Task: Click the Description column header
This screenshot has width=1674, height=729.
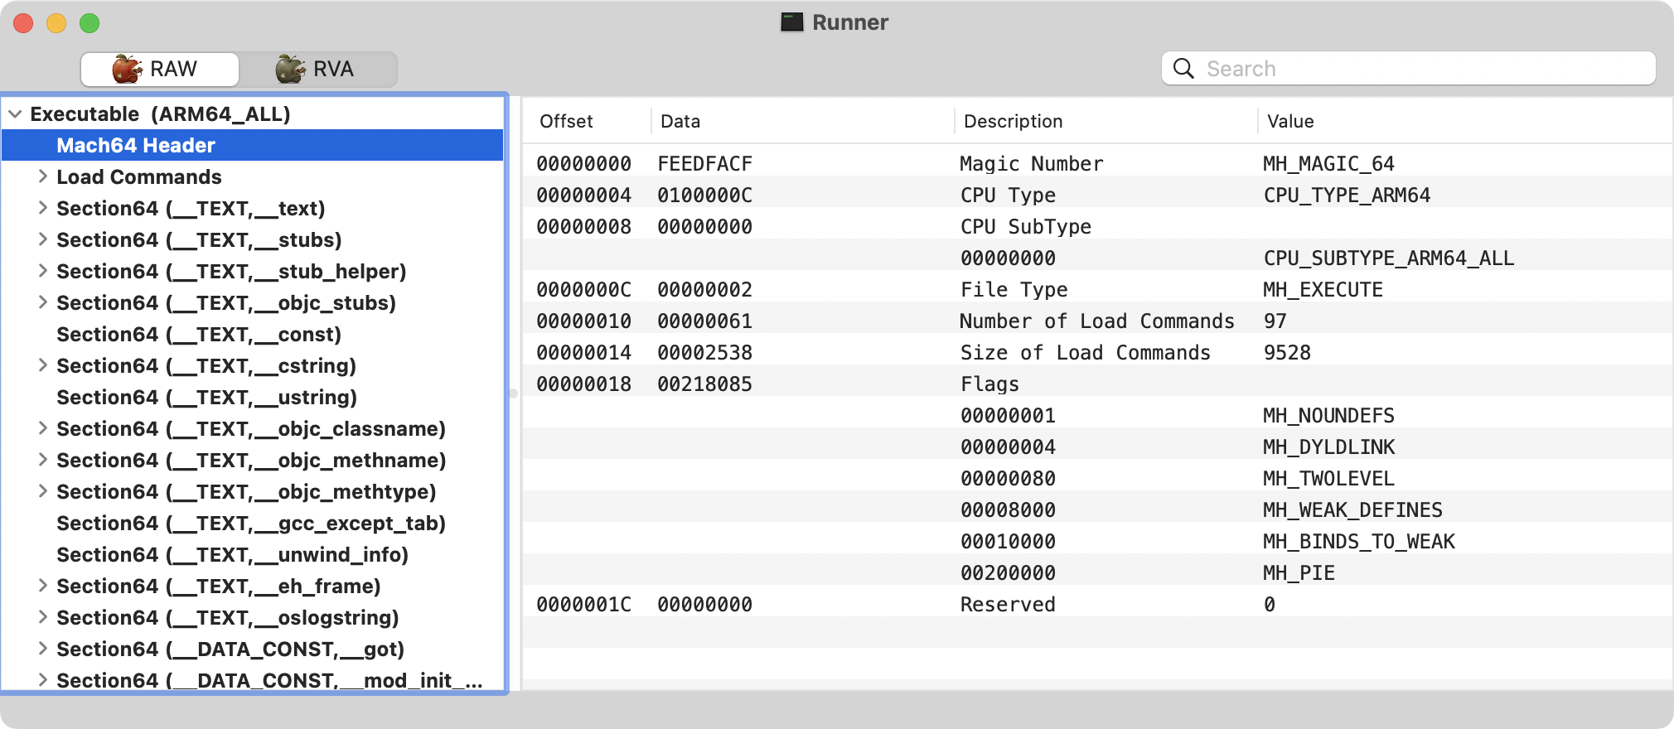Action: 1013,122
